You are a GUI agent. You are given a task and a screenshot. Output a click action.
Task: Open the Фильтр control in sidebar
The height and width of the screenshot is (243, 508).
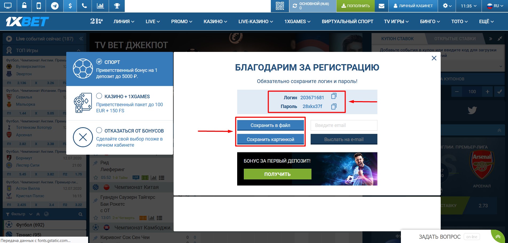click(x=19, y=214)
